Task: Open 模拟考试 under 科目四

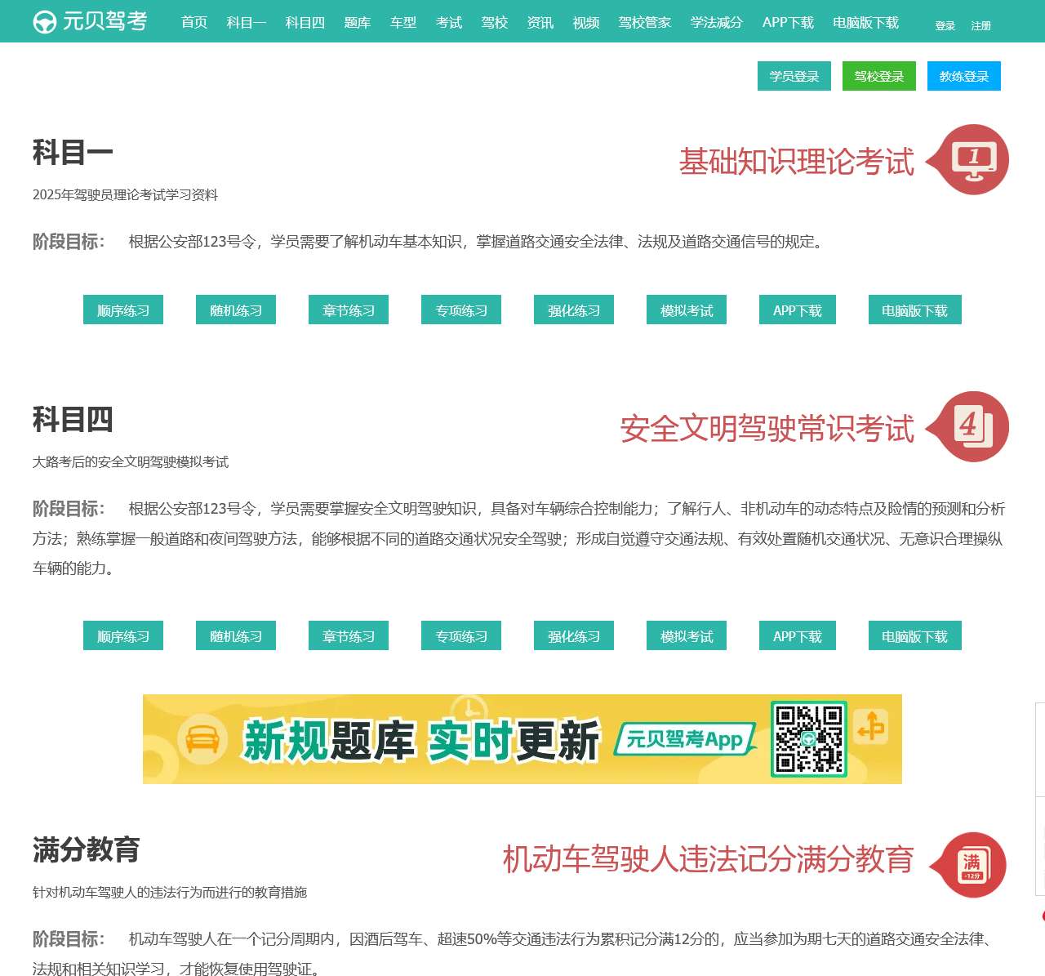Action: pos(685,635)
